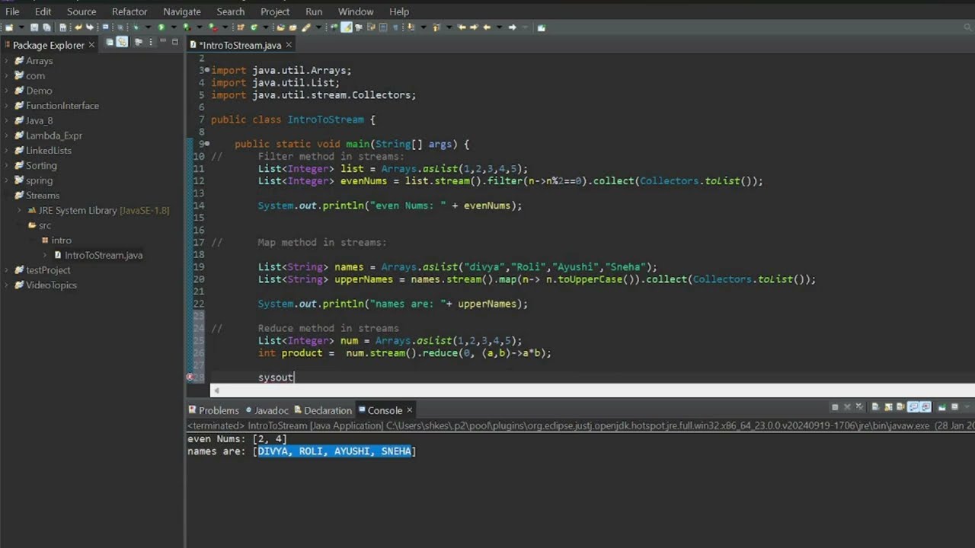Viewport: 975px width, 548px height.
Task: Open the Navigate menu
Action: 182,11
